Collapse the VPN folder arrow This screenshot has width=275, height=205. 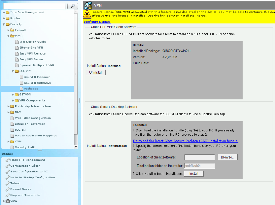click(8, 36)
